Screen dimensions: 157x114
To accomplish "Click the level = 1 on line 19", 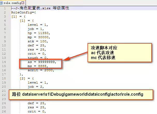I will point(38,83).
